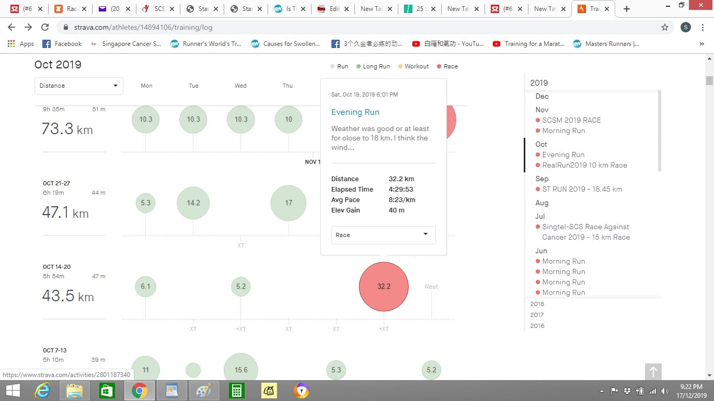
Task: Jump back to top with the up-arrow button
Action: pos(653,372)
